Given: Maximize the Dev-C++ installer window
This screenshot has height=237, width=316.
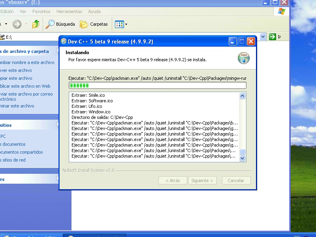Looking at the screenshot, I should [242, 41].
